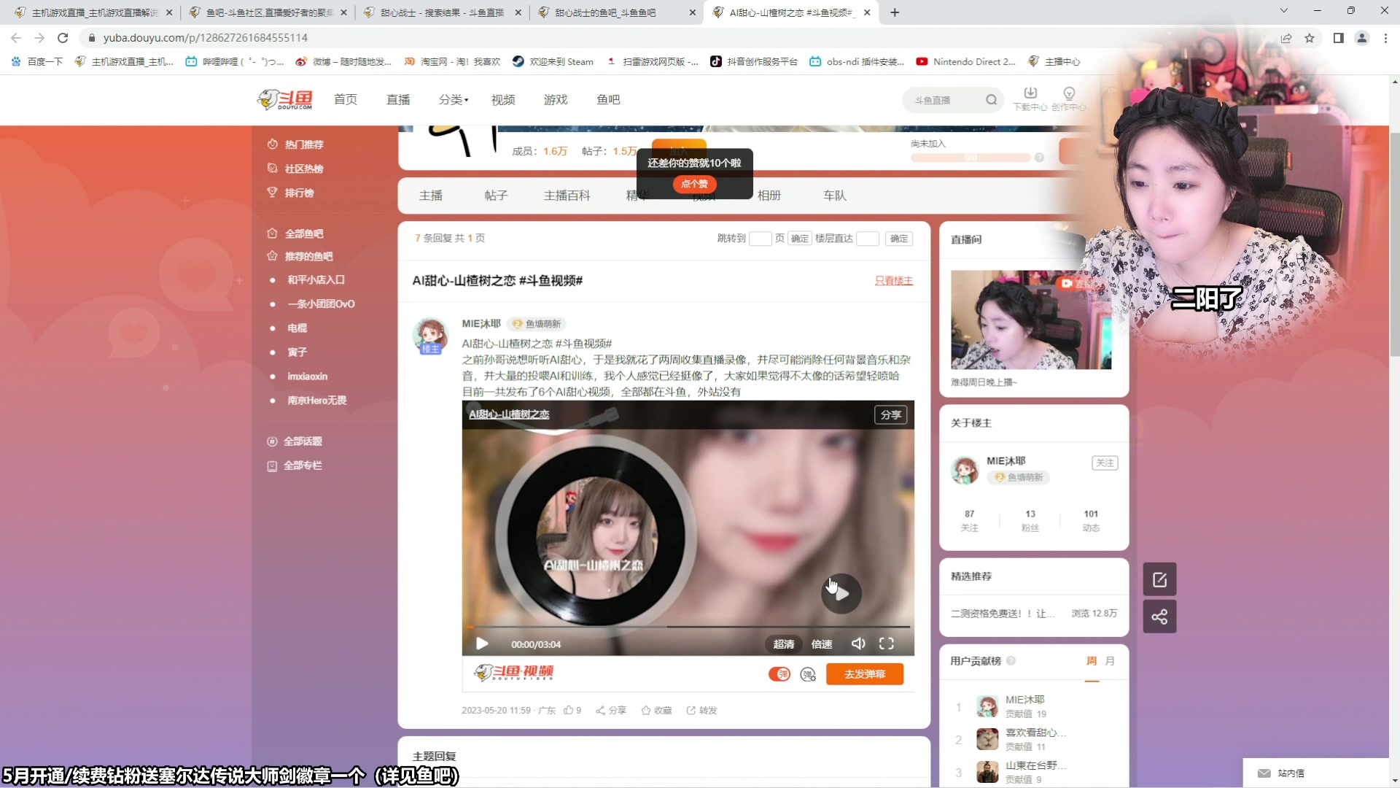Toggle 只看楼主 filter link
This screenshot has width=1400, height=788.
893,281
